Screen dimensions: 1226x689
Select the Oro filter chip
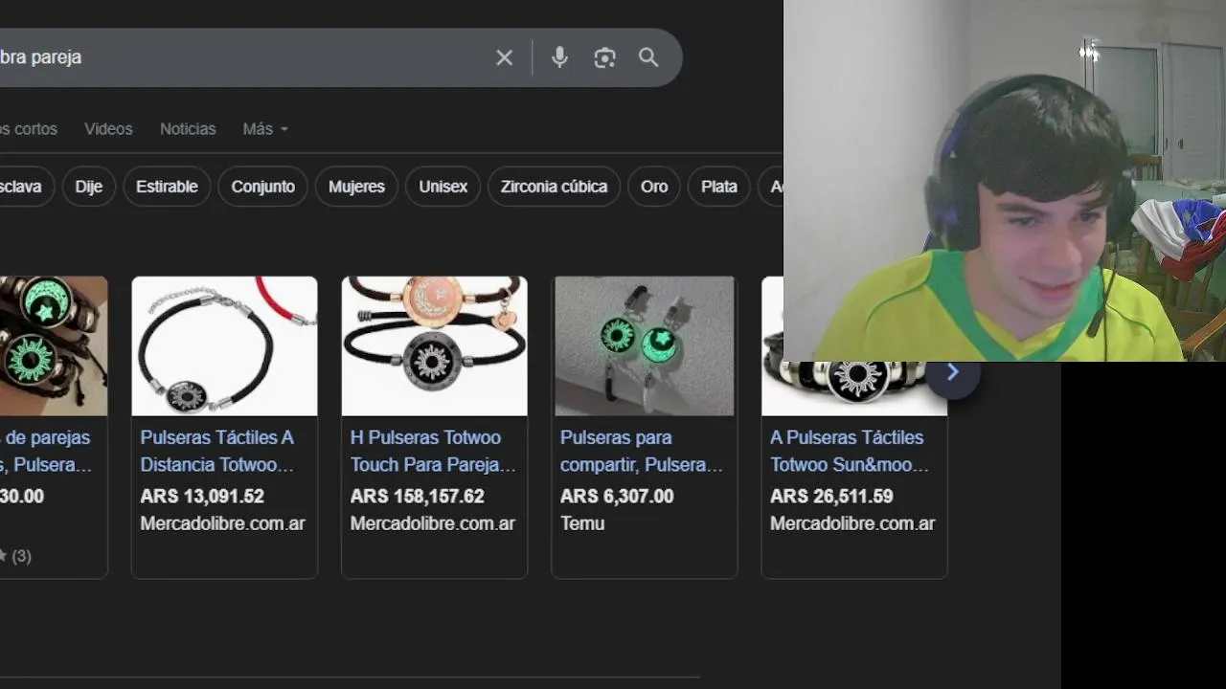[x=654, y=187]
